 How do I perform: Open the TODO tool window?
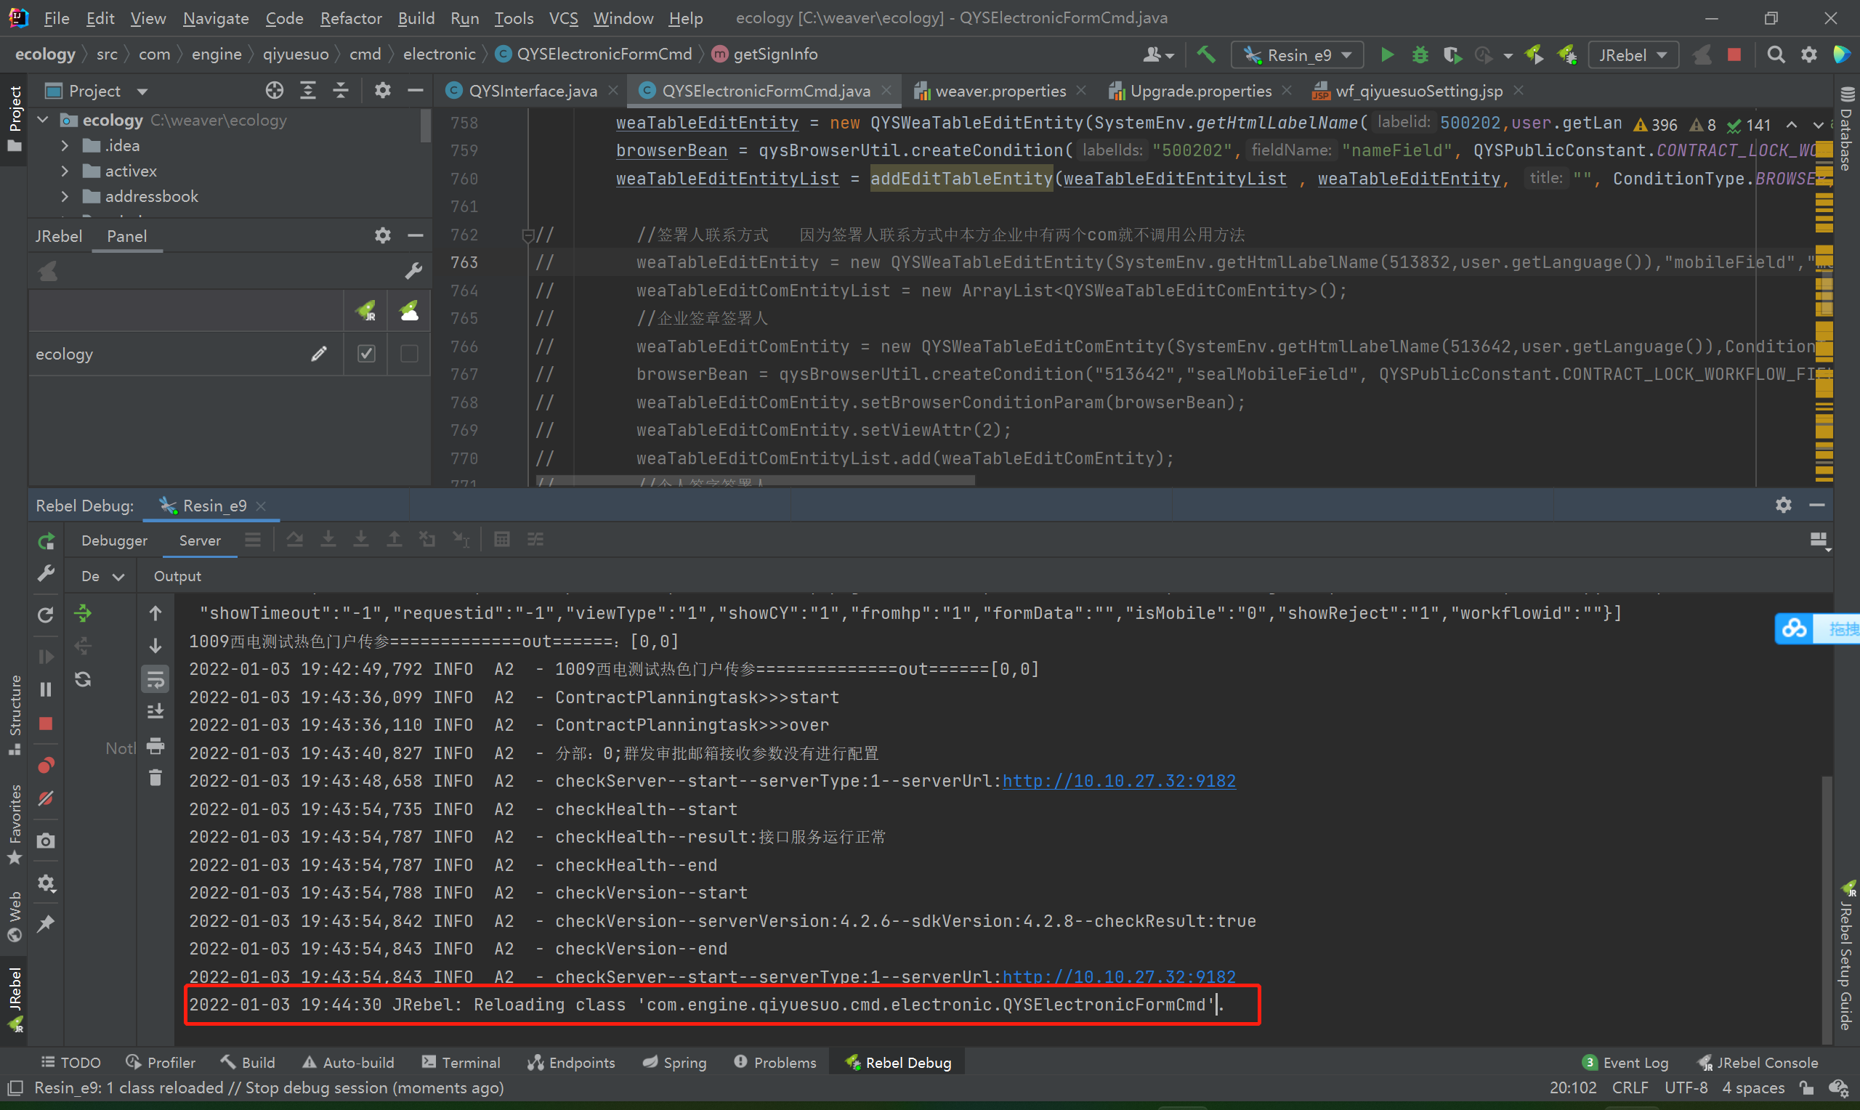(70, 1062)
